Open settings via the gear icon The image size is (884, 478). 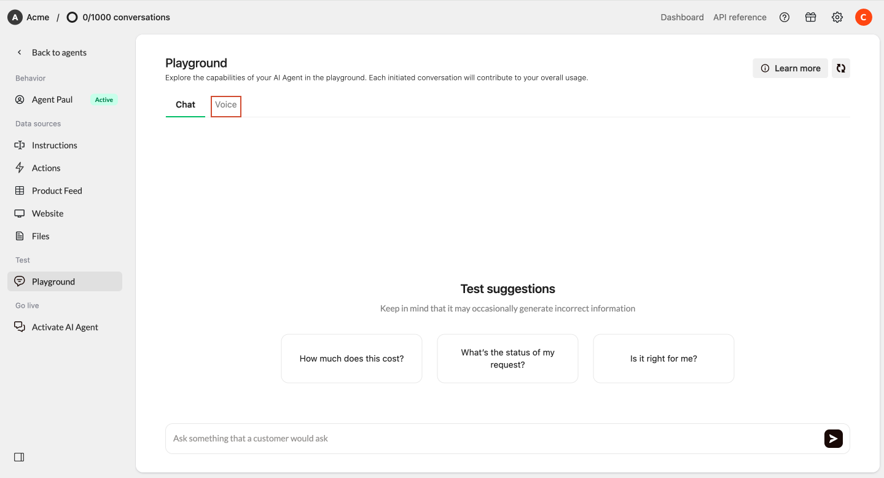click(837, 17)
